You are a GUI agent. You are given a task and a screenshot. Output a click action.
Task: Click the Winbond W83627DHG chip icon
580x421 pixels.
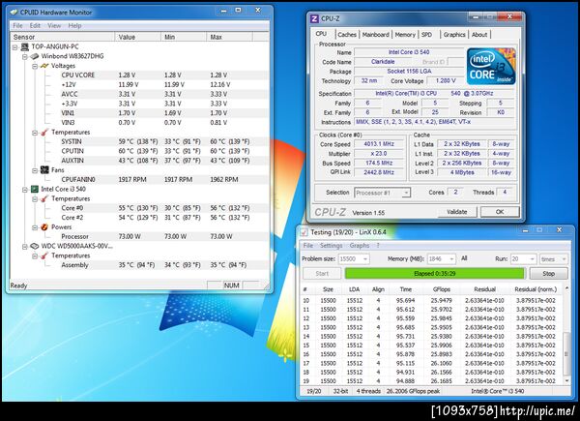[x=35, y=56]
